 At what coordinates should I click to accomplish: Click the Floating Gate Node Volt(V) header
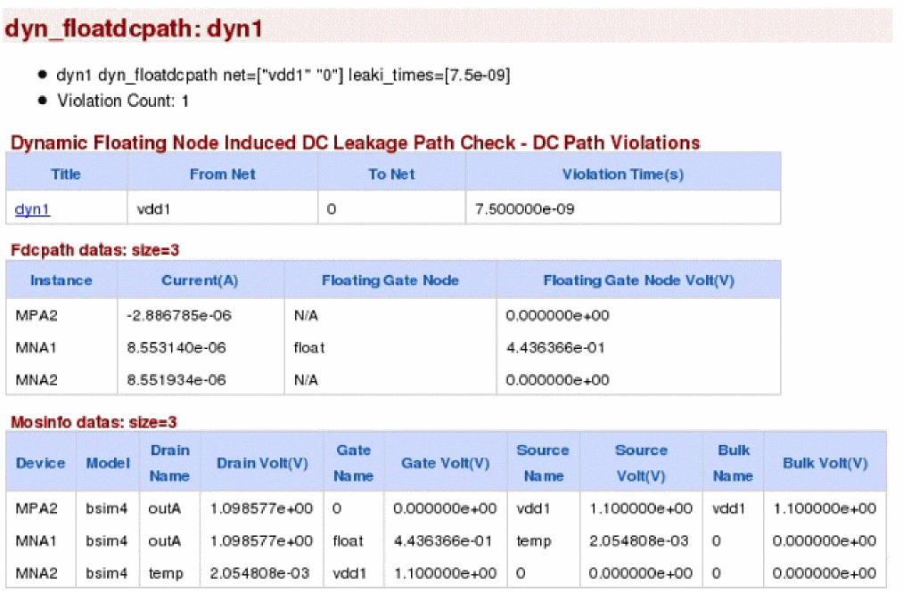[638, 280]
